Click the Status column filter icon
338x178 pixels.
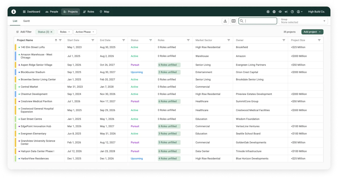click(x=151, y=40)
